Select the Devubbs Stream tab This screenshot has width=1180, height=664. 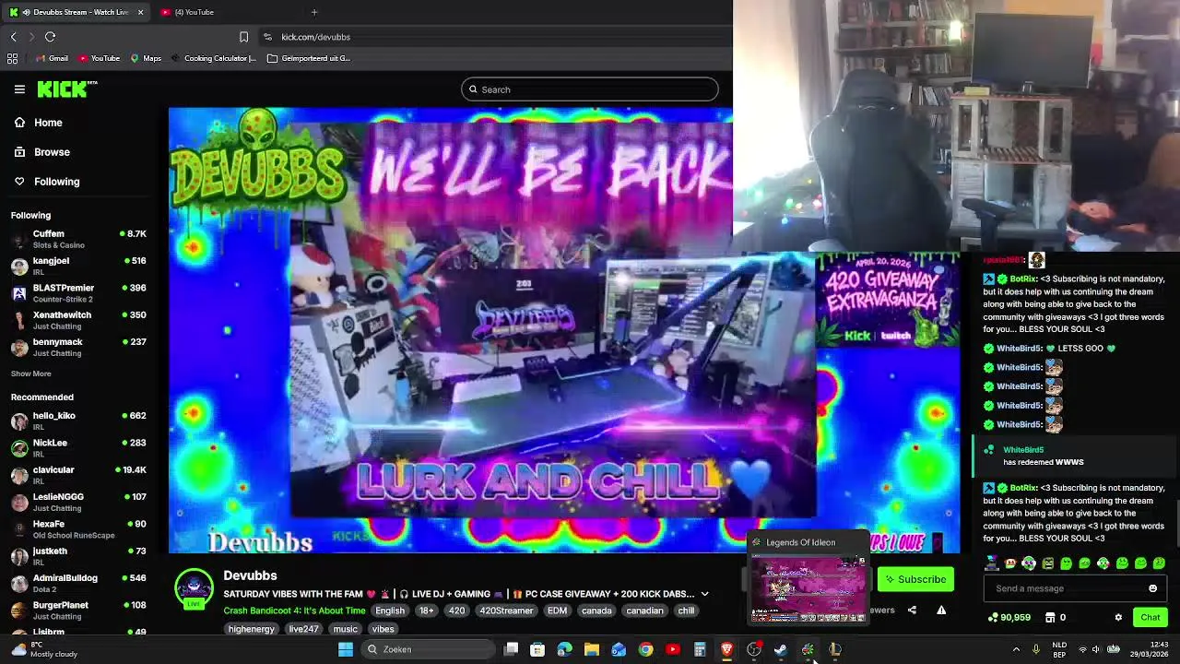click(x=74, y=12)
